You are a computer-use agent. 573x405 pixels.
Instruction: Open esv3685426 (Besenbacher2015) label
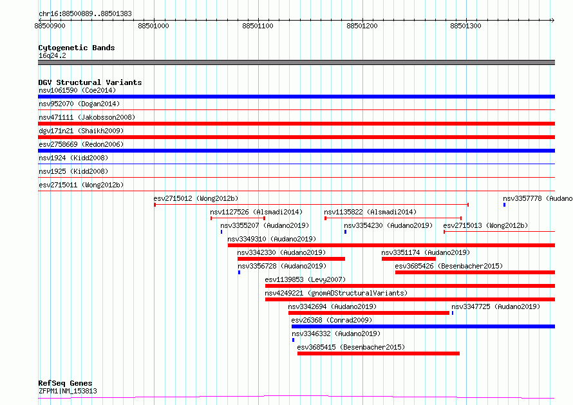[x=449, y=266]
